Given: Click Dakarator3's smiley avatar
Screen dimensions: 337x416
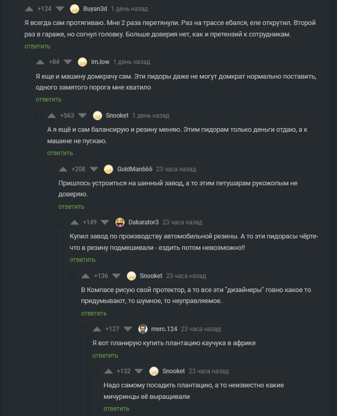Looking at the screenshot, I should pos(120,222).
